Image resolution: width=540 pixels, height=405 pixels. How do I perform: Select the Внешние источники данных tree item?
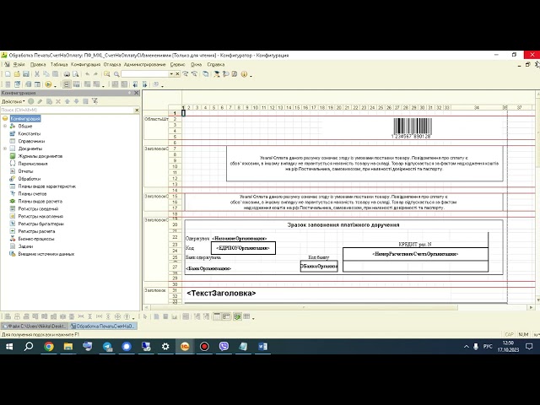pyautogui.click(x=46, y=254)
